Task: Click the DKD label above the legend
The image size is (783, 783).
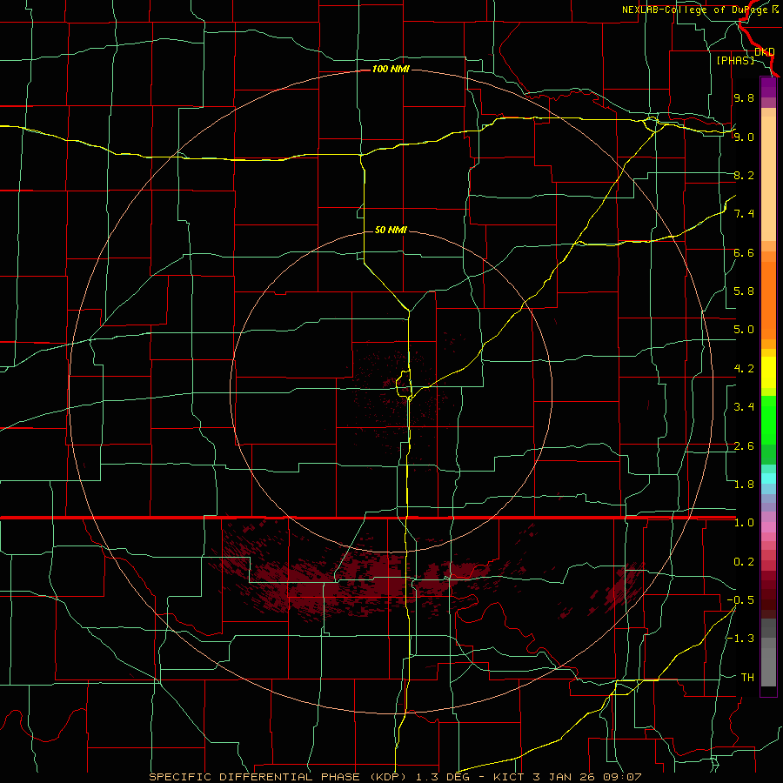Action: [x=764, y=51]
